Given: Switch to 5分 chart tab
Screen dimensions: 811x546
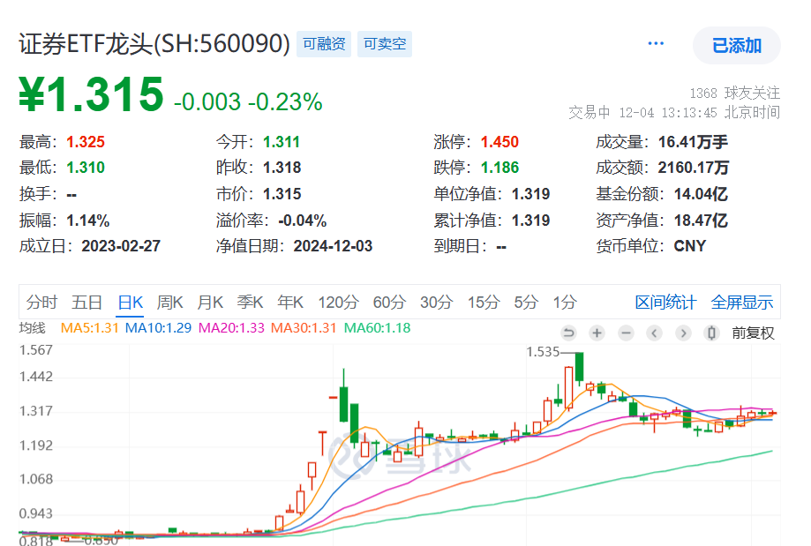Looking at the screenshot, I should pos(526,302).
